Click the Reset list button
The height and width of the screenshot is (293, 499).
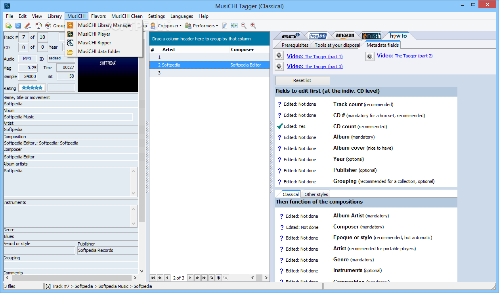[x=302, y=80]
